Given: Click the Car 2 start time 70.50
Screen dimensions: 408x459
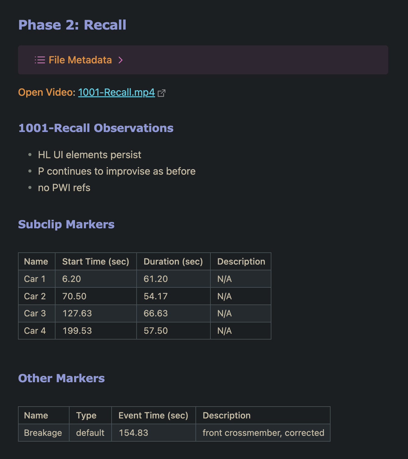Looking at the screenshot, I should [74, 296].
